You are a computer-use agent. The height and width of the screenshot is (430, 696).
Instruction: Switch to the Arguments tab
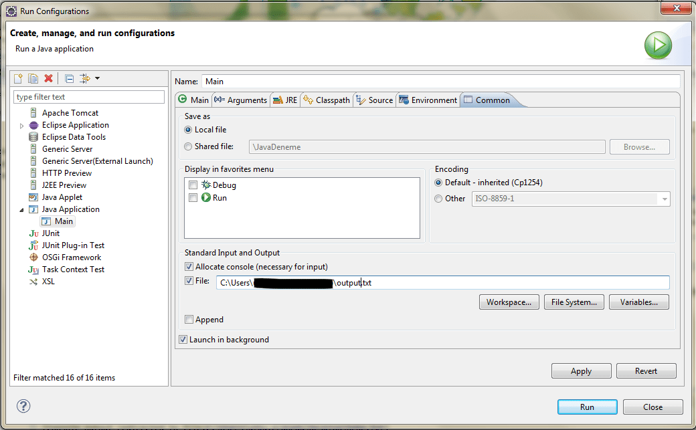click(x=240, y=100)
